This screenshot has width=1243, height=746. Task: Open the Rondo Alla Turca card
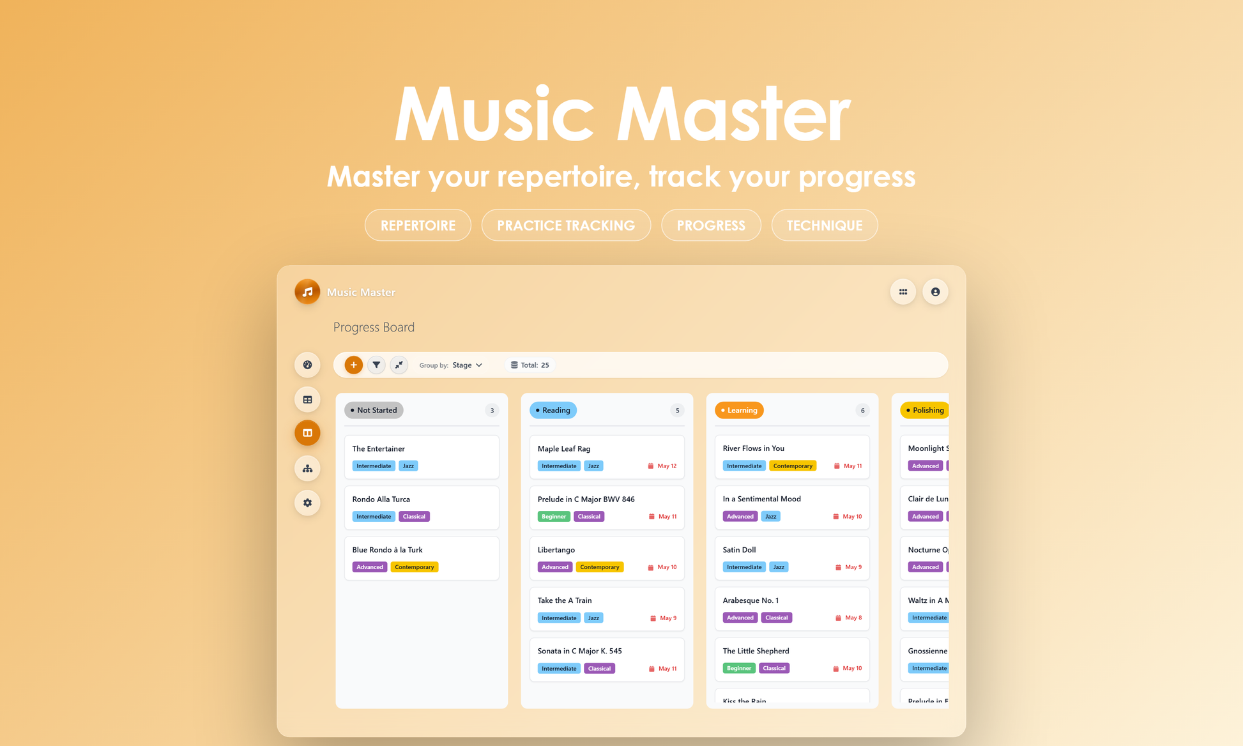(422, 508)
